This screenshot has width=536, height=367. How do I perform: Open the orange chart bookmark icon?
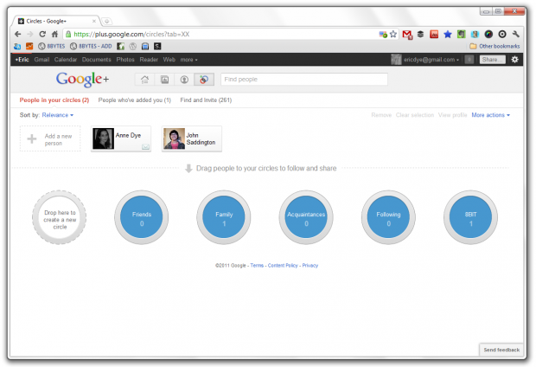29,46
